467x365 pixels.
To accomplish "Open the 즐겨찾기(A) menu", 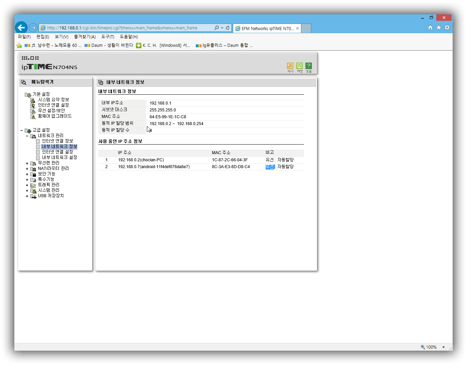I will point(85,37).
